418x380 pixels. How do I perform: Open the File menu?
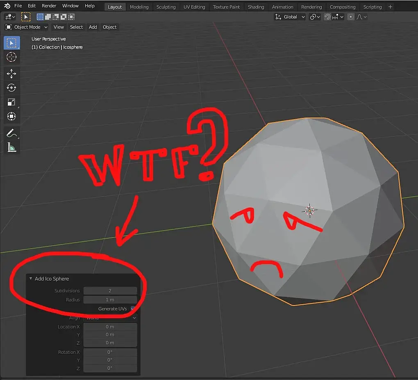coord(18,6)
